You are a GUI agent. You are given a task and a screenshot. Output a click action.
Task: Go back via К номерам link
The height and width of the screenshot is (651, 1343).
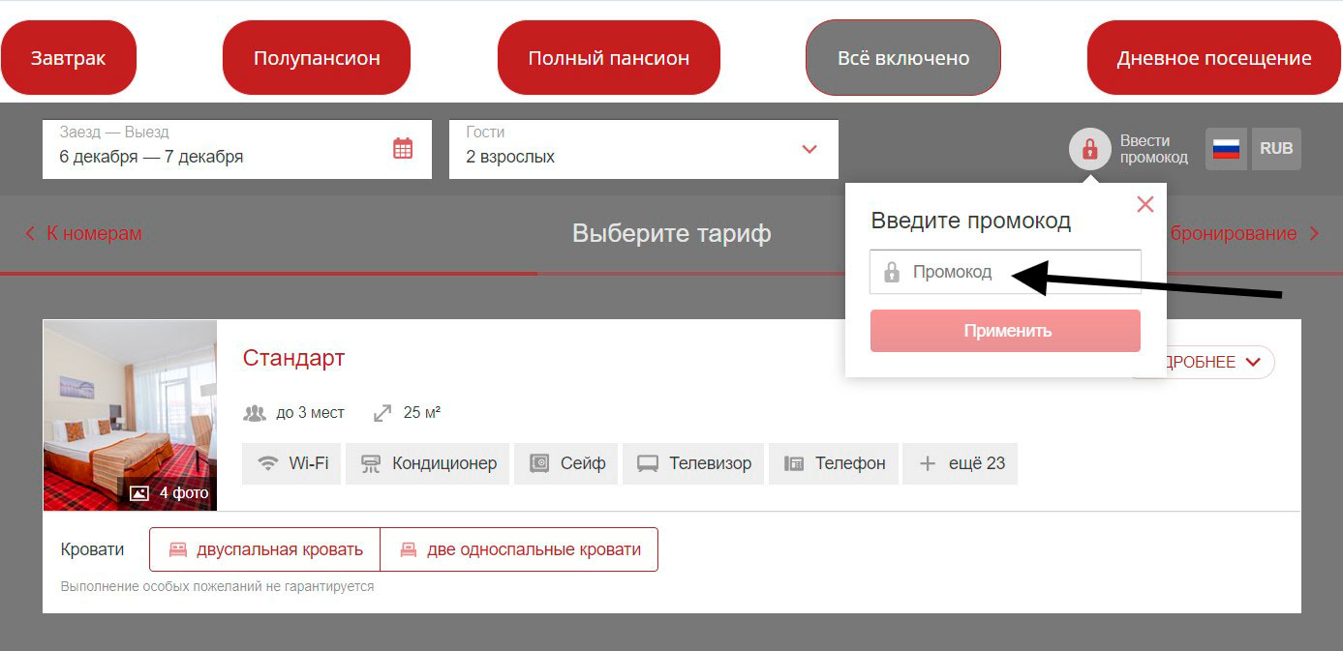click(x=83, y=233)
